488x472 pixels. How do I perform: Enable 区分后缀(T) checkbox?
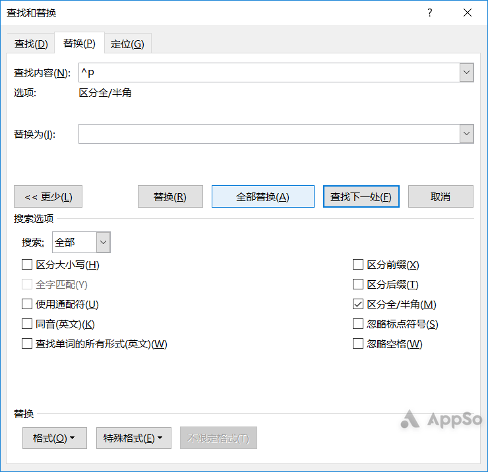[x=358, y=284]
